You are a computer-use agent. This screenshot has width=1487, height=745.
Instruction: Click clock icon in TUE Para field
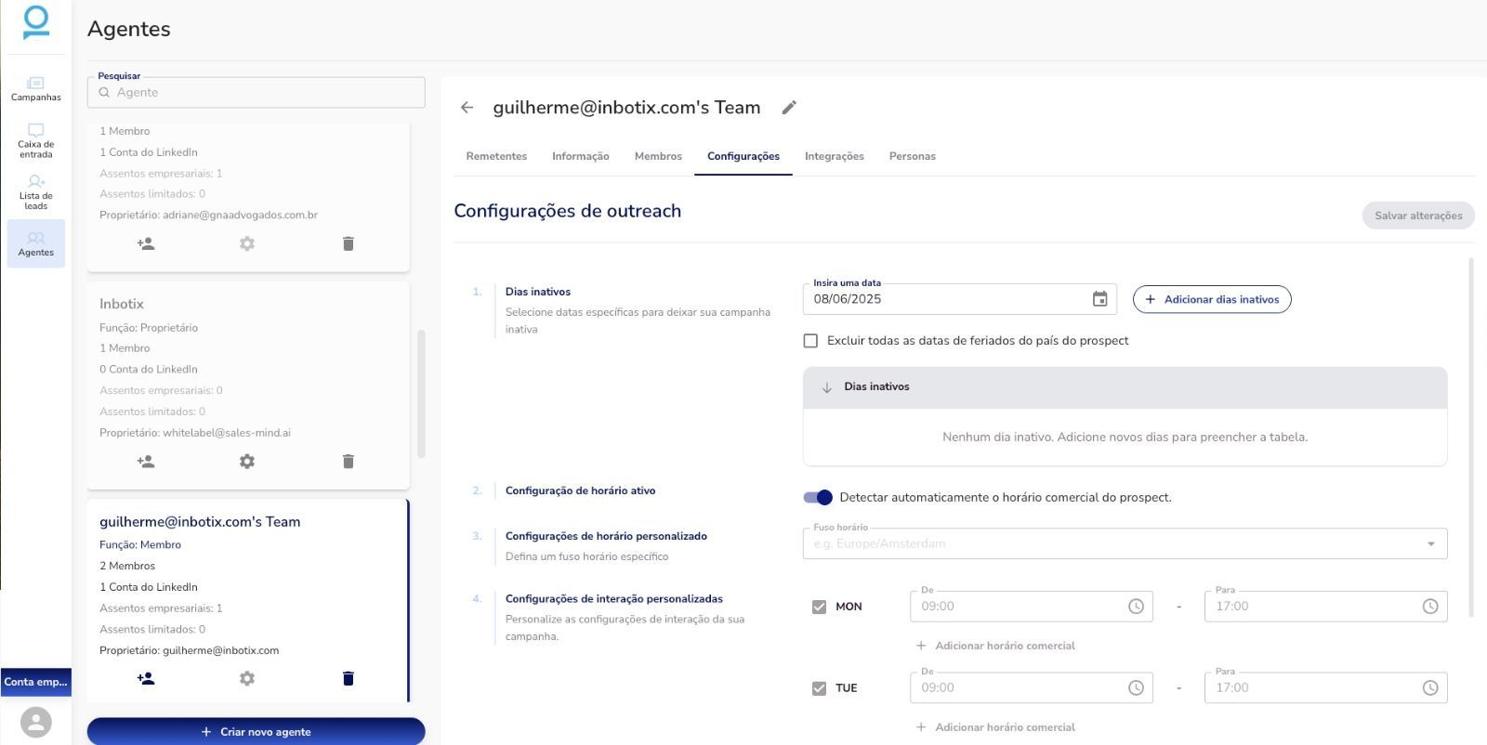(x=1430, y=688)
